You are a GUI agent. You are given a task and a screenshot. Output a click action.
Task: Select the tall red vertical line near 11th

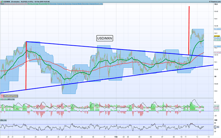point(189,30)
